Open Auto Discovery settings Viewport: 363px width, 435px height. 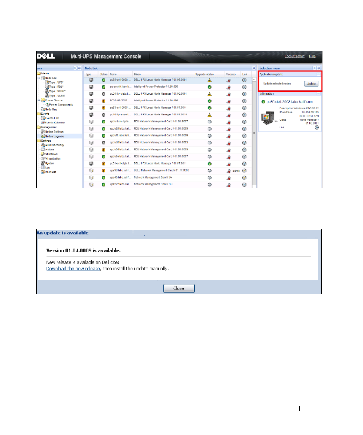point(54,145)
